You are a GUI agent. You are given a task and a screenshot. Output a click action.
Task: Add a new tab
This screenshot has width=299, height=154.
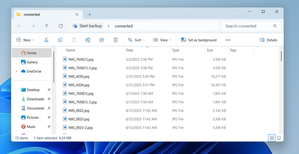(90, 15)
